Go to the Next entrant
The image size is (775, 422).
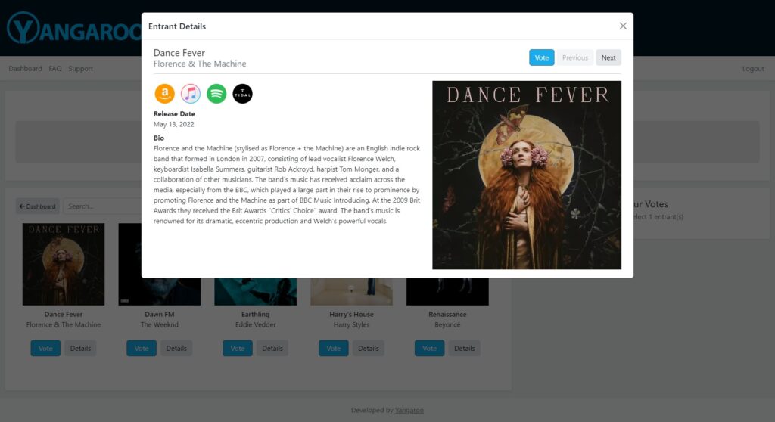click(x=608, y=57)
